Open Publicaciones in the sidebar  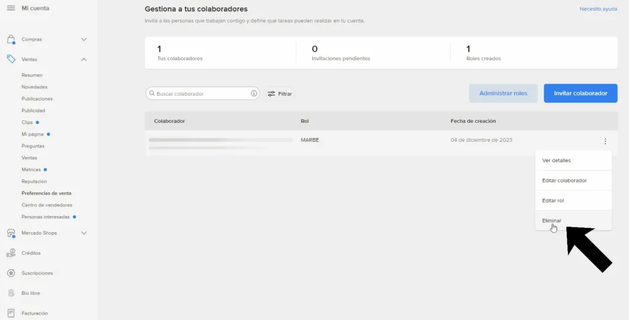point(37,99)
